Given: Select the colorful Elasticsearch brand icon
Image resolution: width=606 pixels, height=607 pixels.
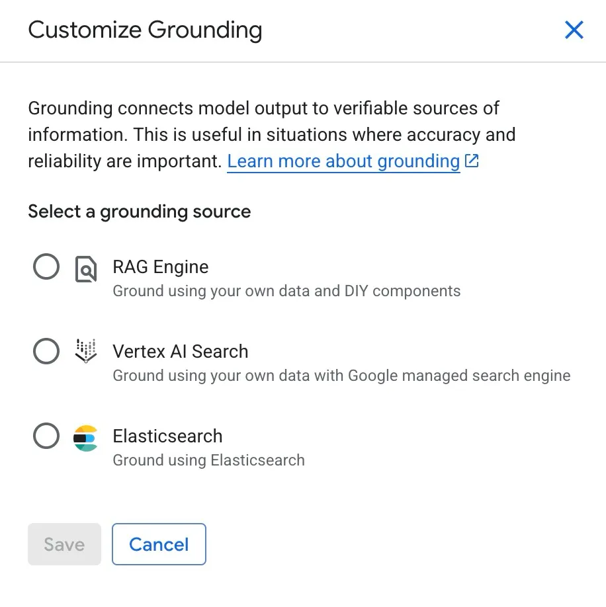Looking at the screenshot, I should point(85,436).
